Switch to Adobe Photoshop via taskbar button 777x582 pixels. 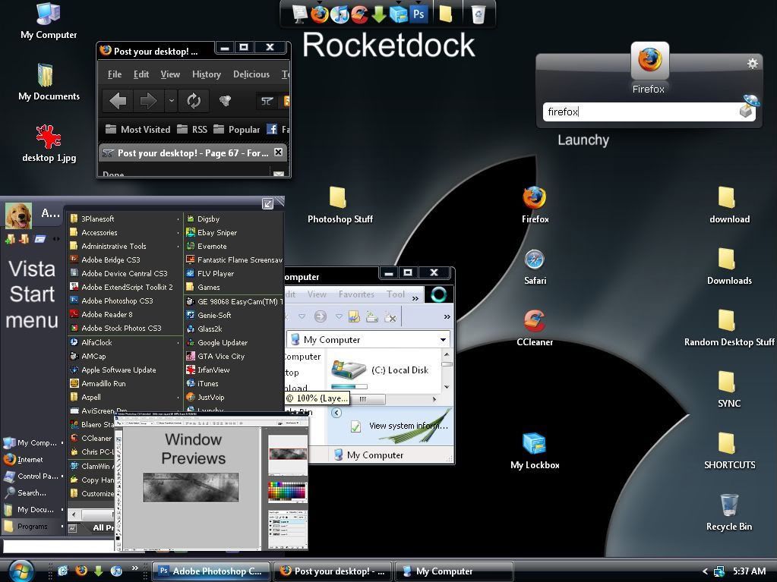coord(211,571)
